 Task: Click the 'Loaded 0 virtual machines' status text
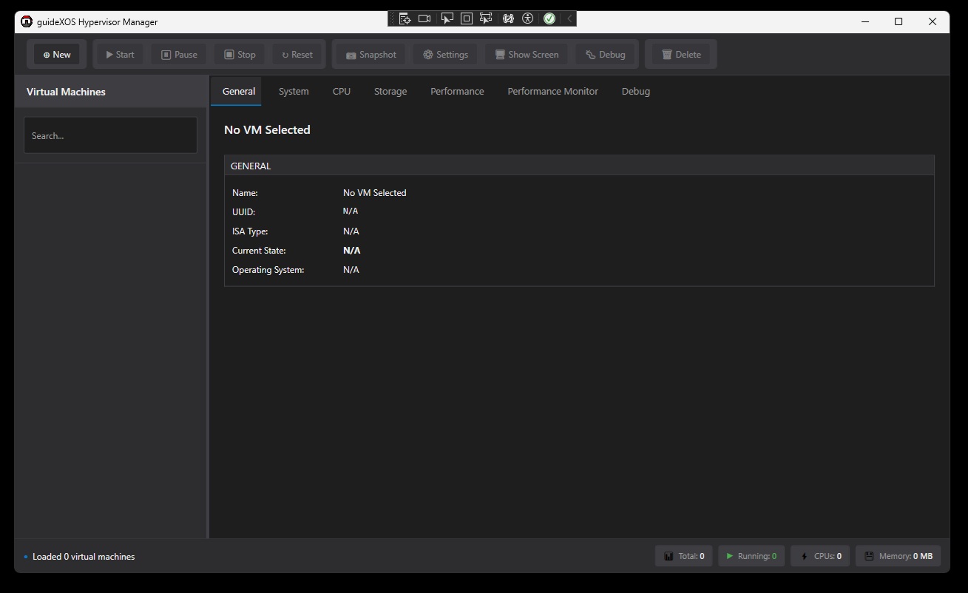click(x=84, y=557)
